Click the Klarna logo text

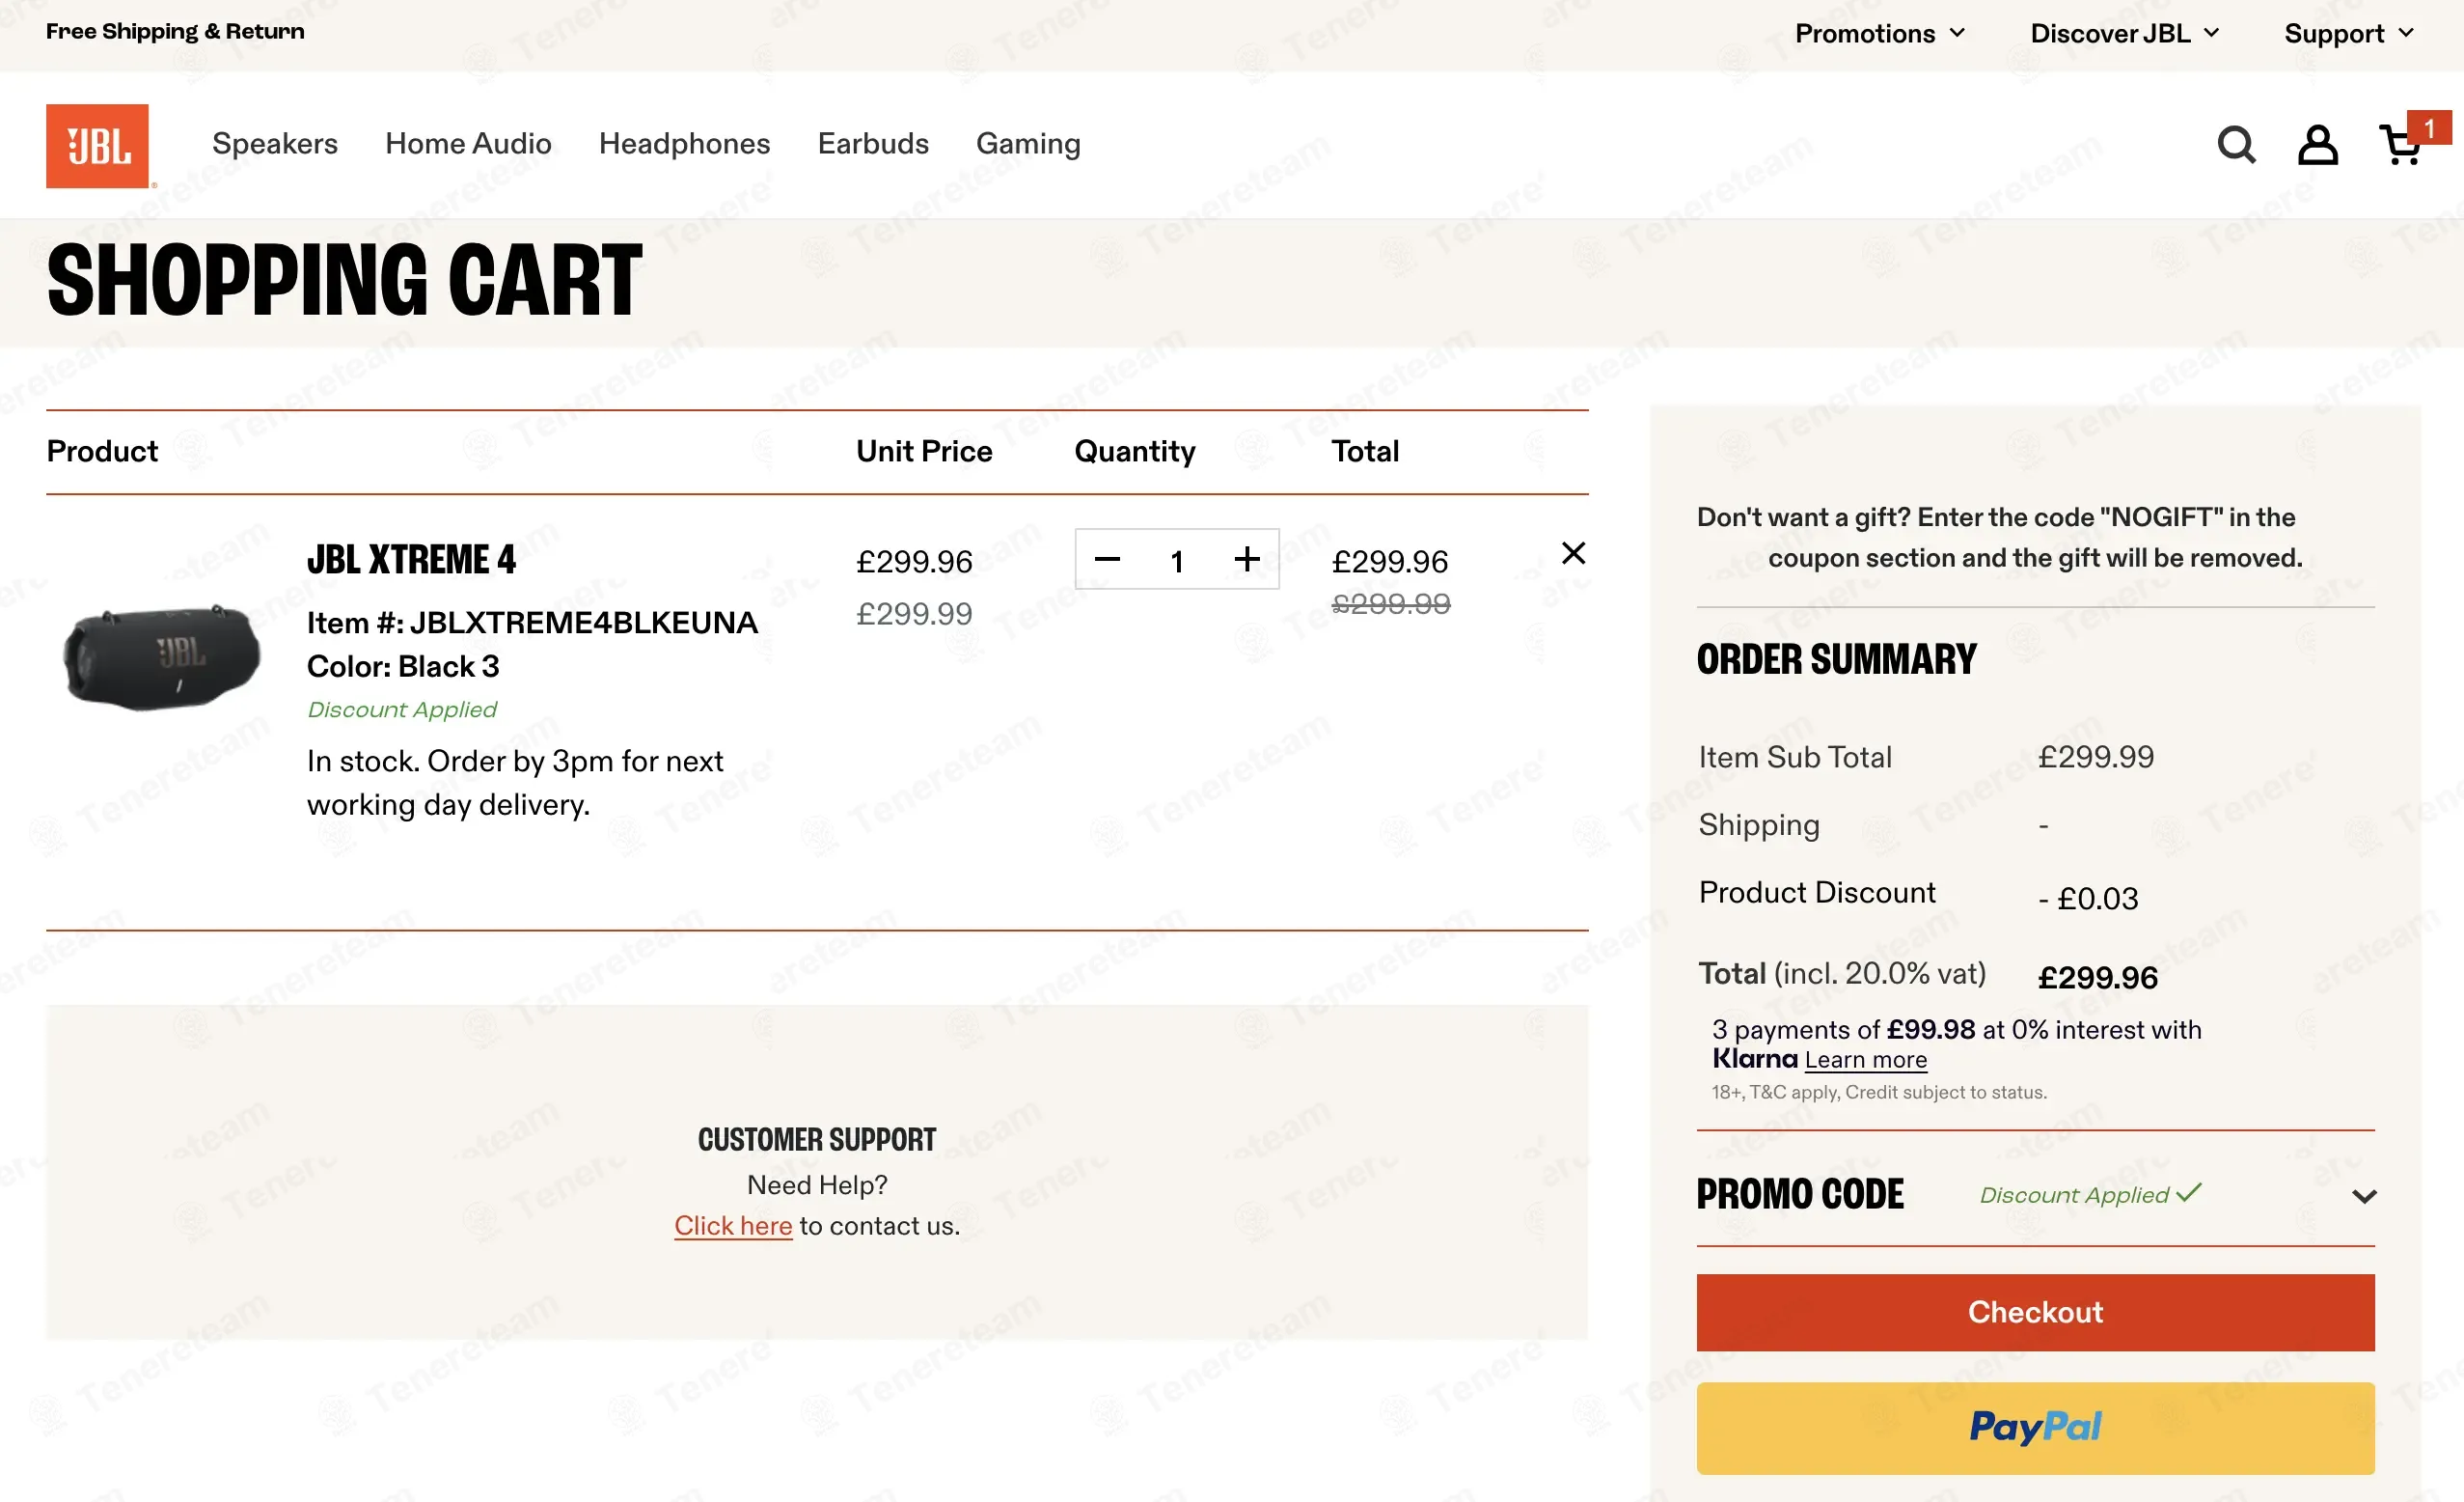click(1755, 1059)
